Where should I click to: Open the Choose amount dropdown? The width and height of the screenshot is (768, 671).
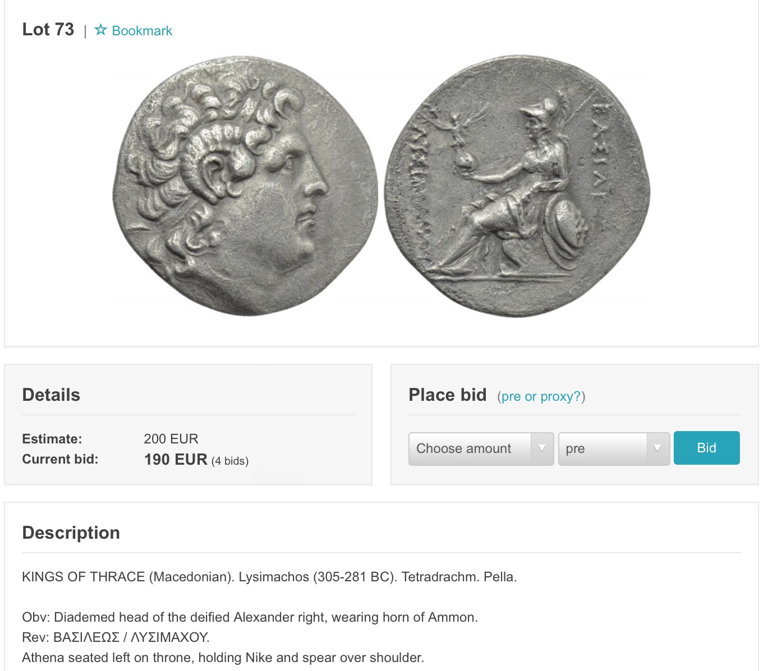(481, 448)
